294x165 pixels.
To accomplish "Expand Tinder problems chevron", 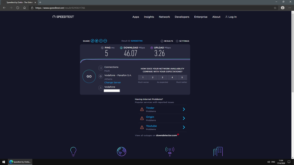I will [x=184, y=109].
